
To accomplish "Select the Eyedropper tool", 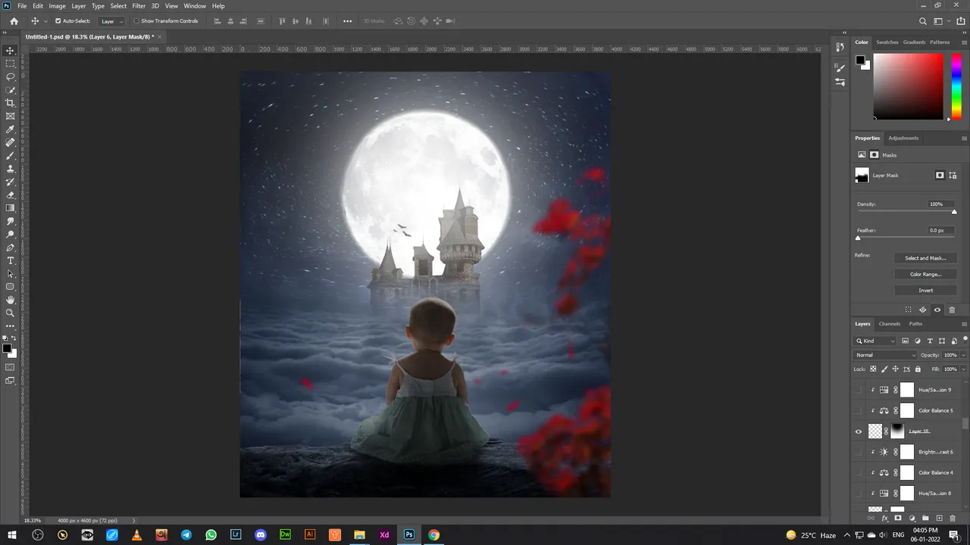I will [10, 129].
